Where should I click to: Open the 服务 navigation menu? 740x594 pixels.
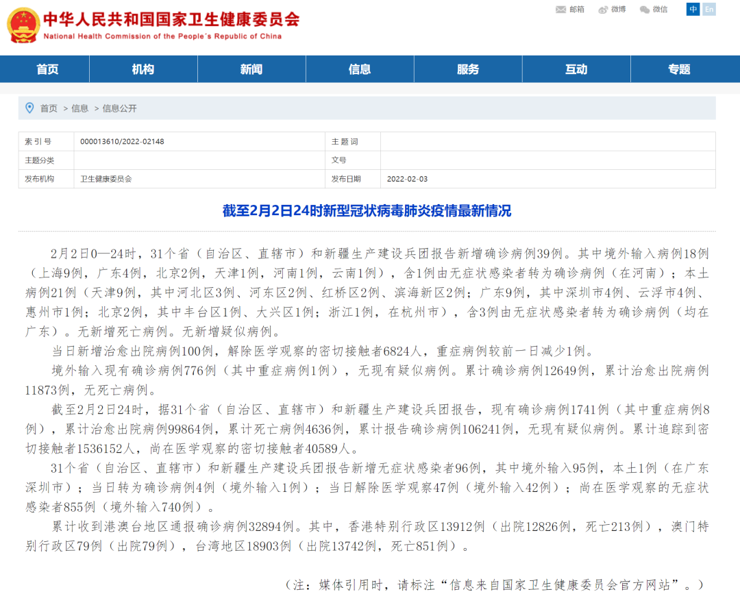(x=468, y=69)
